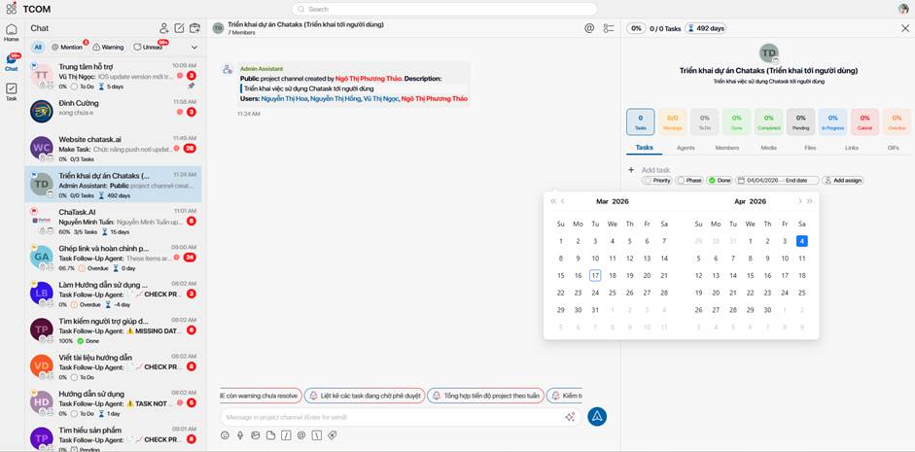Switch to the Tasks tab
The image size is (915, 452).
pyautogui.click(x=645, y=148)
